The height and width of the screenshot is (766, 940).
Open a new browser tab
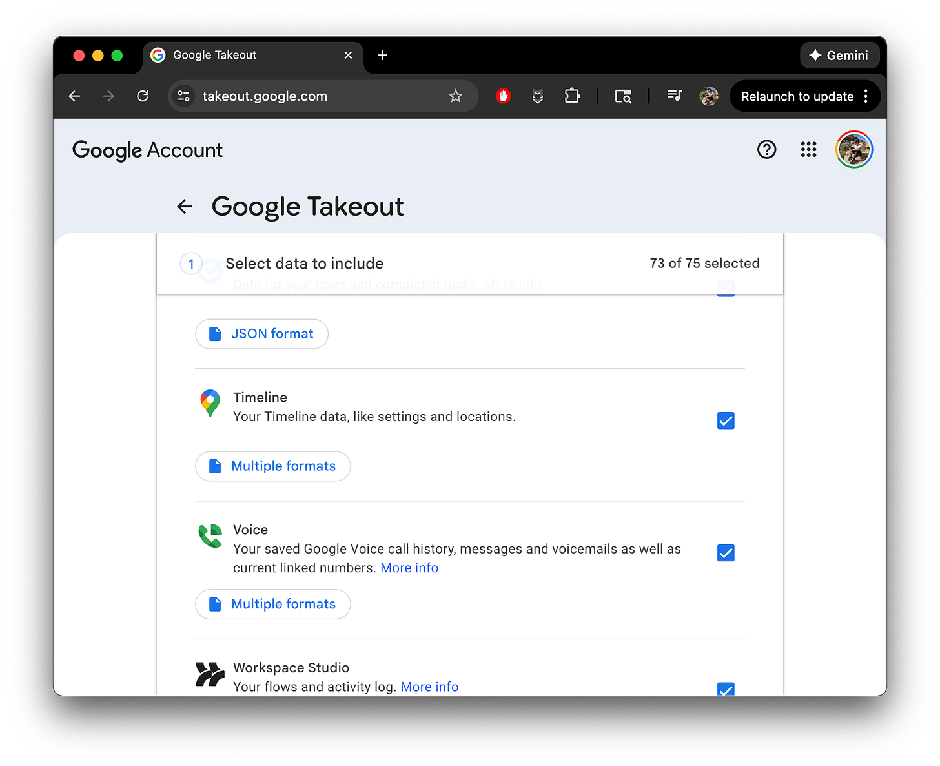coord(382,56)
